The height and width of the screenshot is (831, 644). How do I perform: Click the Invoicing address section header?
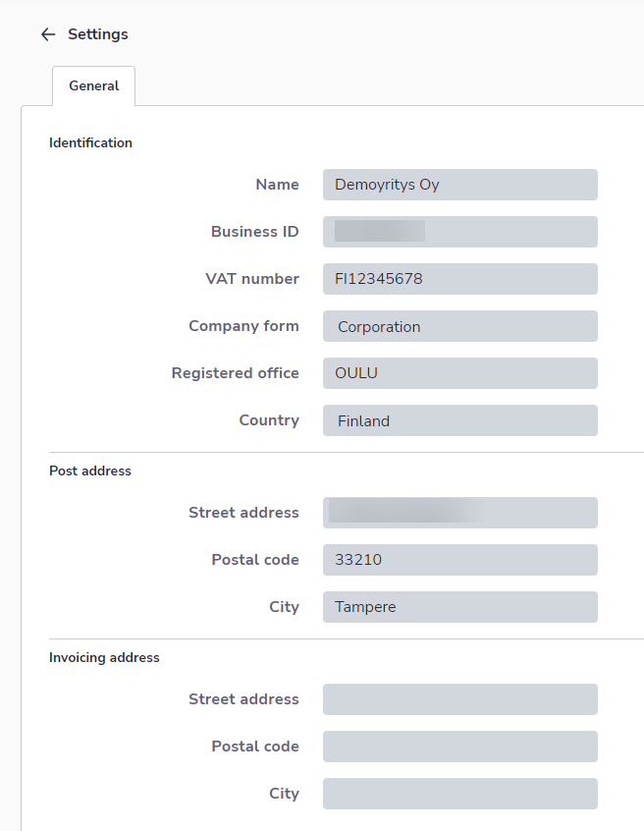pos(104,657)
